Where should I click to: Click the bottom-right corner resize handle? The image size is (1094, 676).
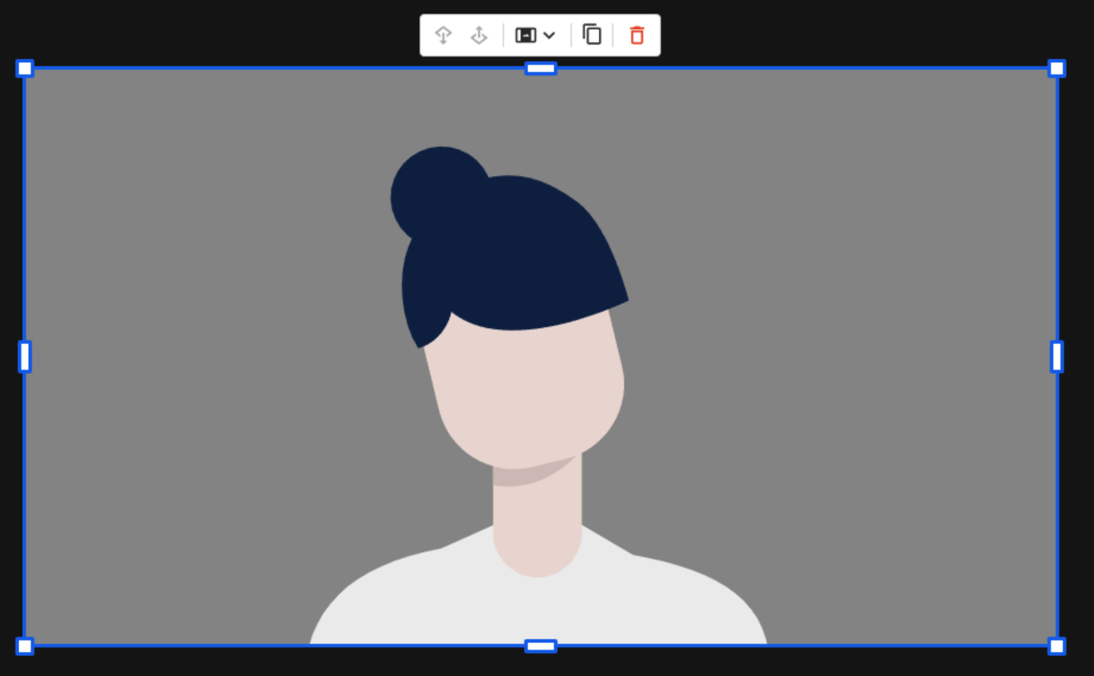coord(1056,646)
